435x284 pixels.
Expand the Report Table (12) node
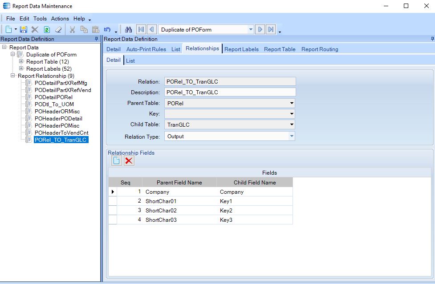pos(21,61)
